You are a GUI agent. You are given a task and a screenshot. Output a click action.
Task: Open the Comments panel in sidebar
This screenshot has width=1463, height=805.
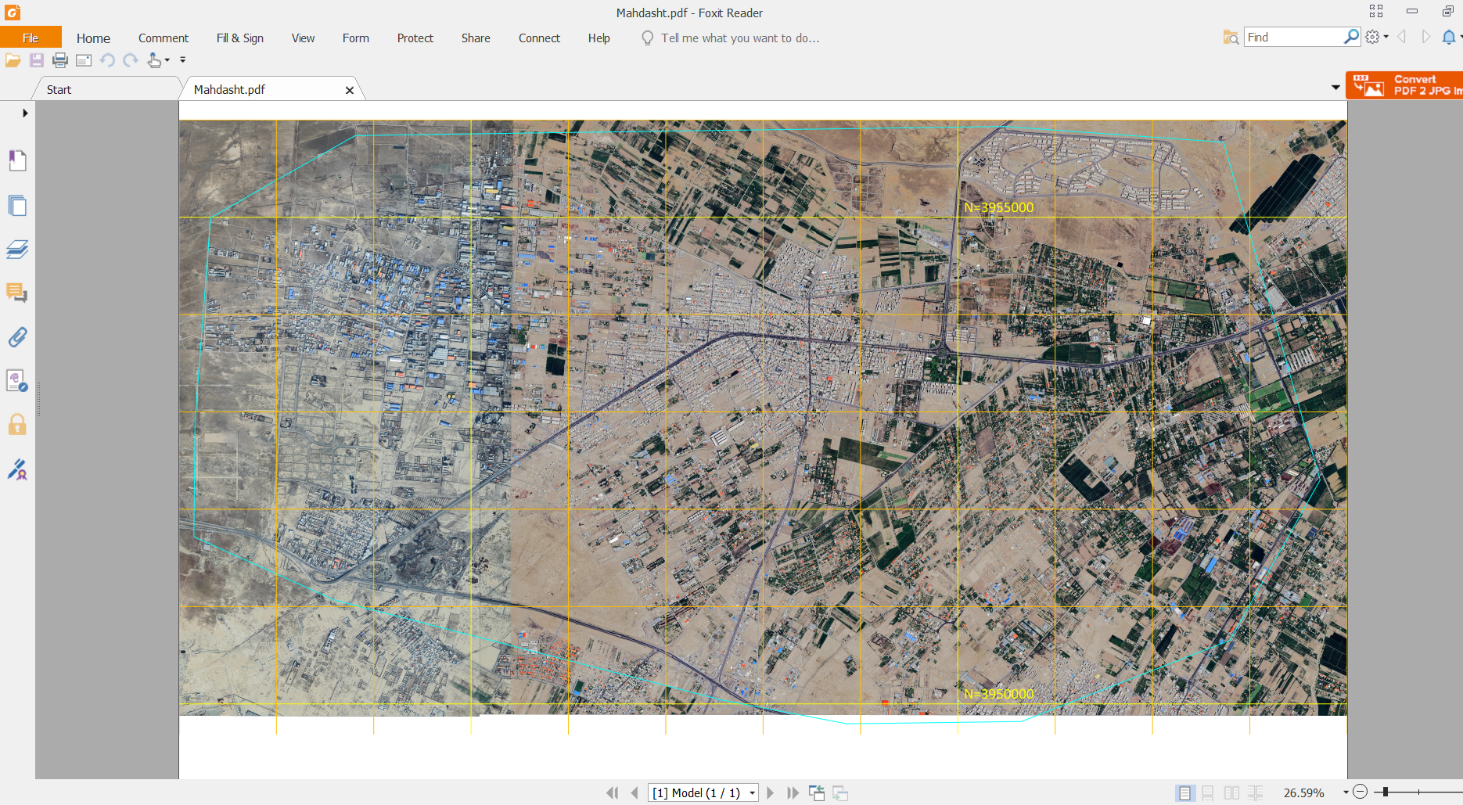pyautogui.click(x=17, y=293)
